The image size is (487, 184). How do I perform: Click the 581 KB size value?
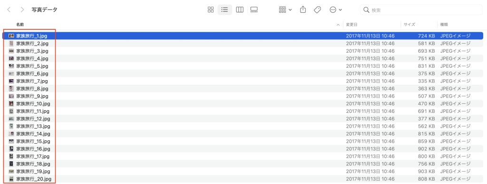pos(426,43)
